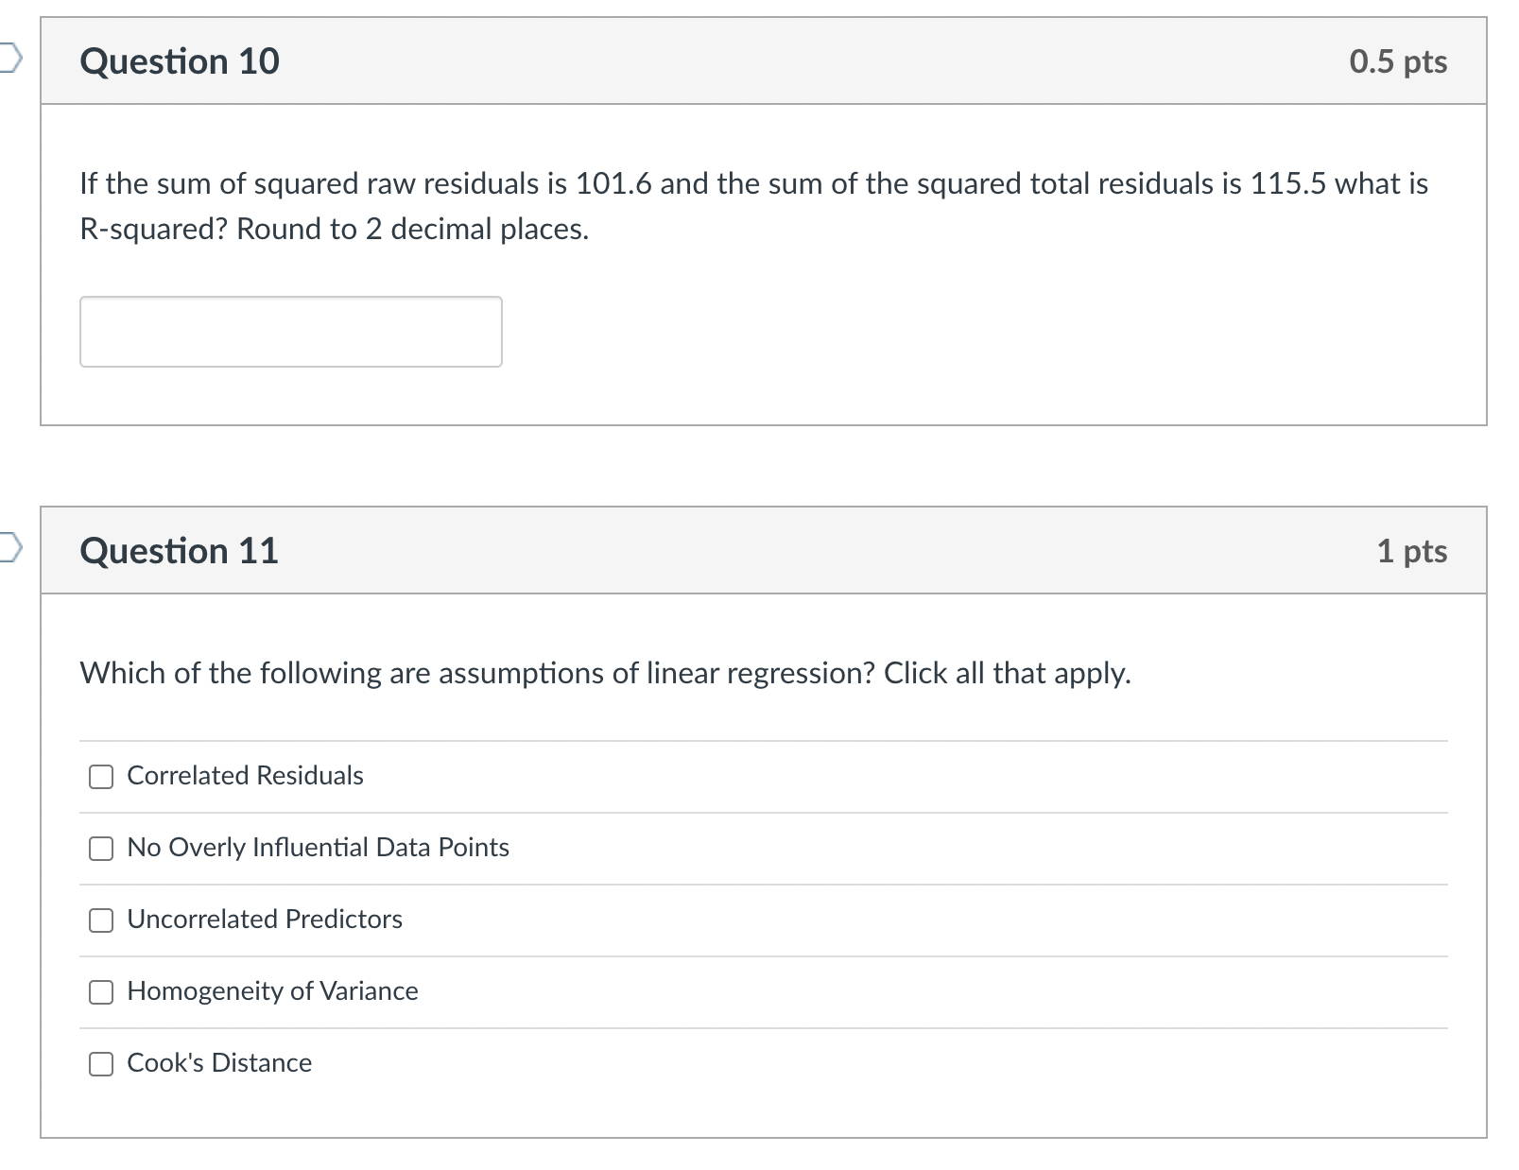Viewport: 1519px width, 1170px height.
Task: Check the Correlated Residuals option
Action: coord(100,777)
